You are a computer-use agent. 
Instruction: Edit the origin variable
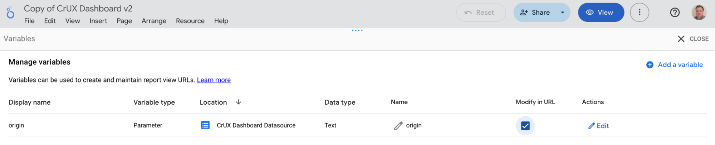pyautogui.click(x=599, y=126)
